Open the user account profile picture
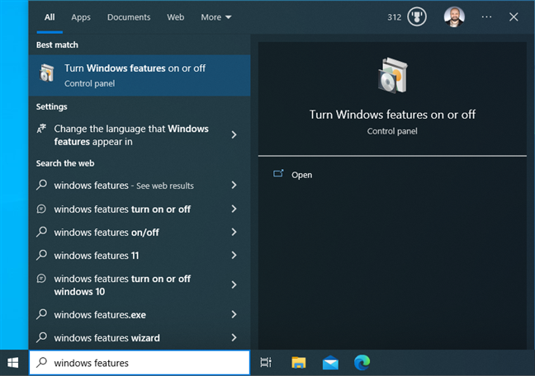Image resolution: width=535 pixels, height=376 pixels. click(454, 17)
